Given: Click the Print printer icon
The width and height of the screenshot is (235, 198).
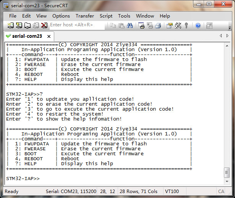Looking at the screenshot, I should pos(158,26).
